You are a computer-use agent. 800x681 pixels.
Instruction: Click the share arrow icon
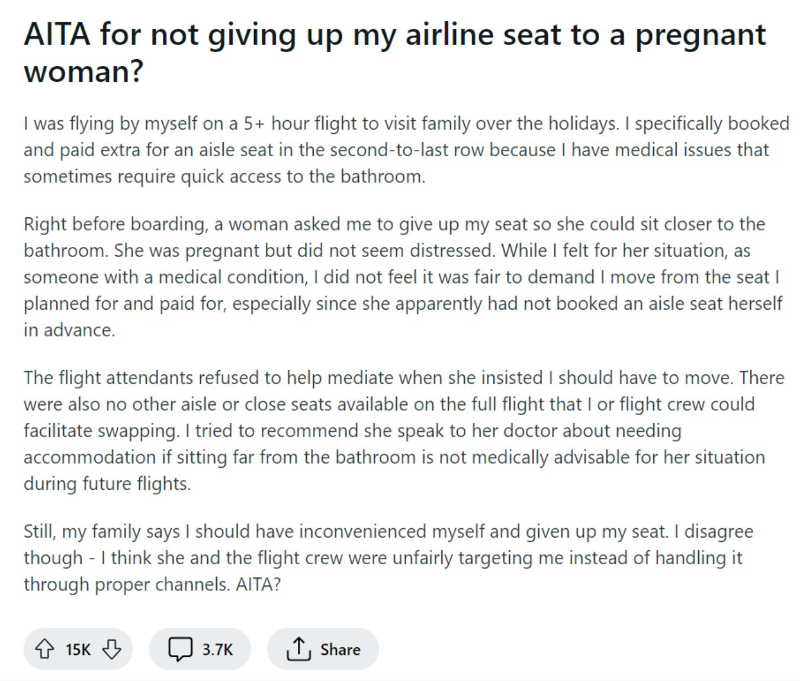click(298, 650)
